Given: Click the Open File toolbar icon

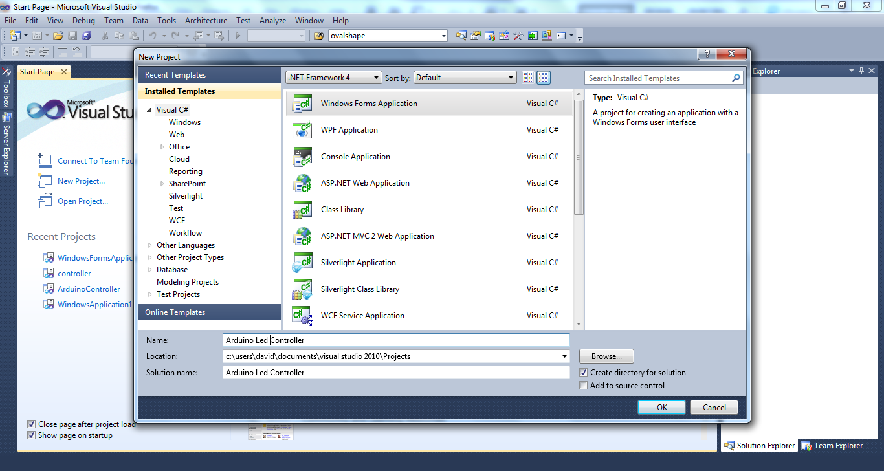Looking at the screenshot, I should (x=58, y=36).
